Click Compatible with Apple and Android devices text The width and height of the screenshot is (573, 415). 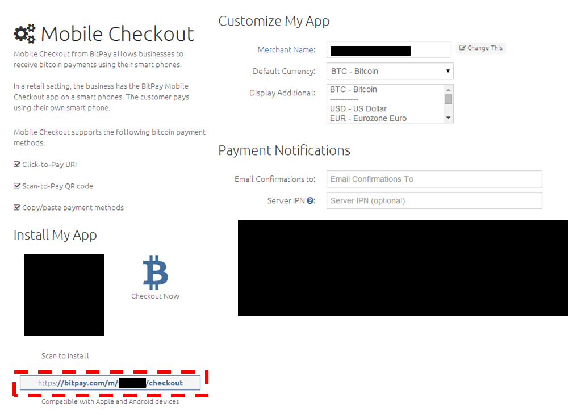pyautogui.click(x=110, y=401)
